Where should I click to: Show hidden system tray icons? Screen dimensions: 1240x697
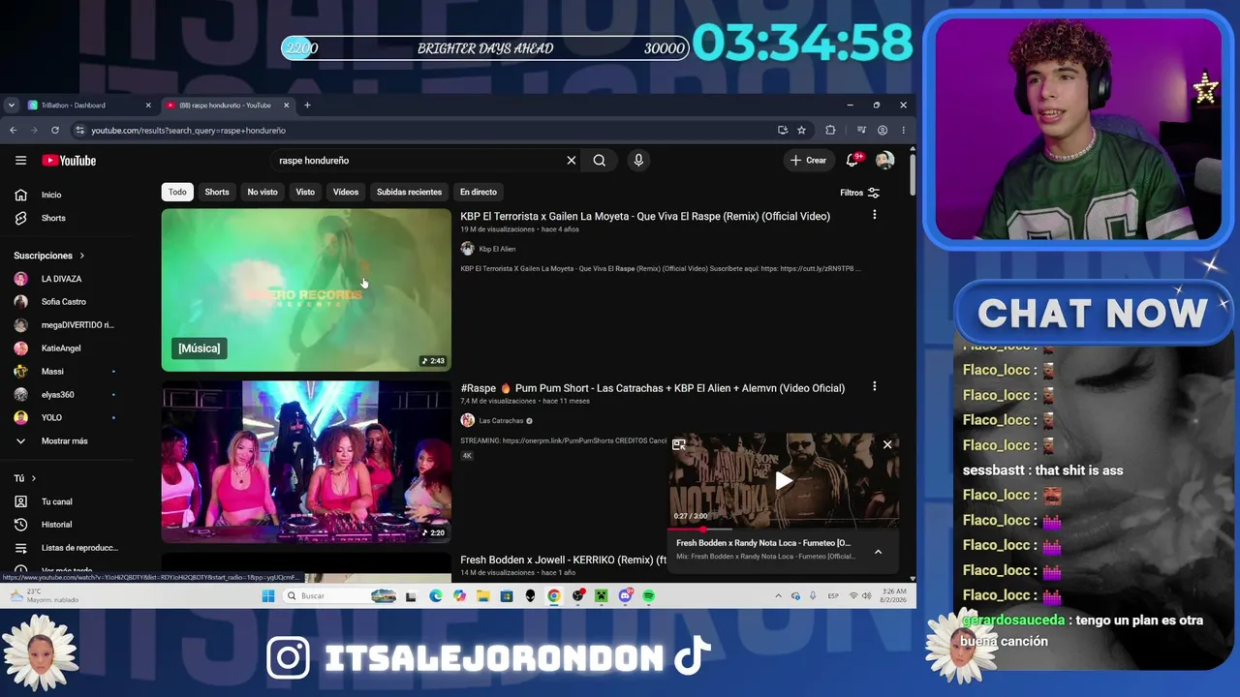(778, 596)
